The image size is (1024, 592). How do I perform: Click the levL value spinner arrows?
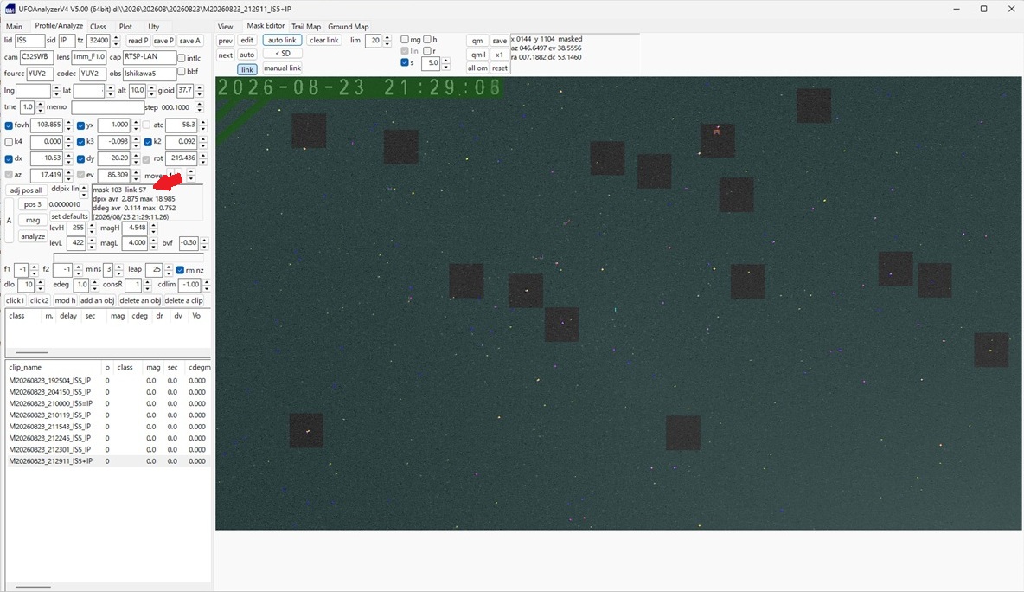pos(91,243)
